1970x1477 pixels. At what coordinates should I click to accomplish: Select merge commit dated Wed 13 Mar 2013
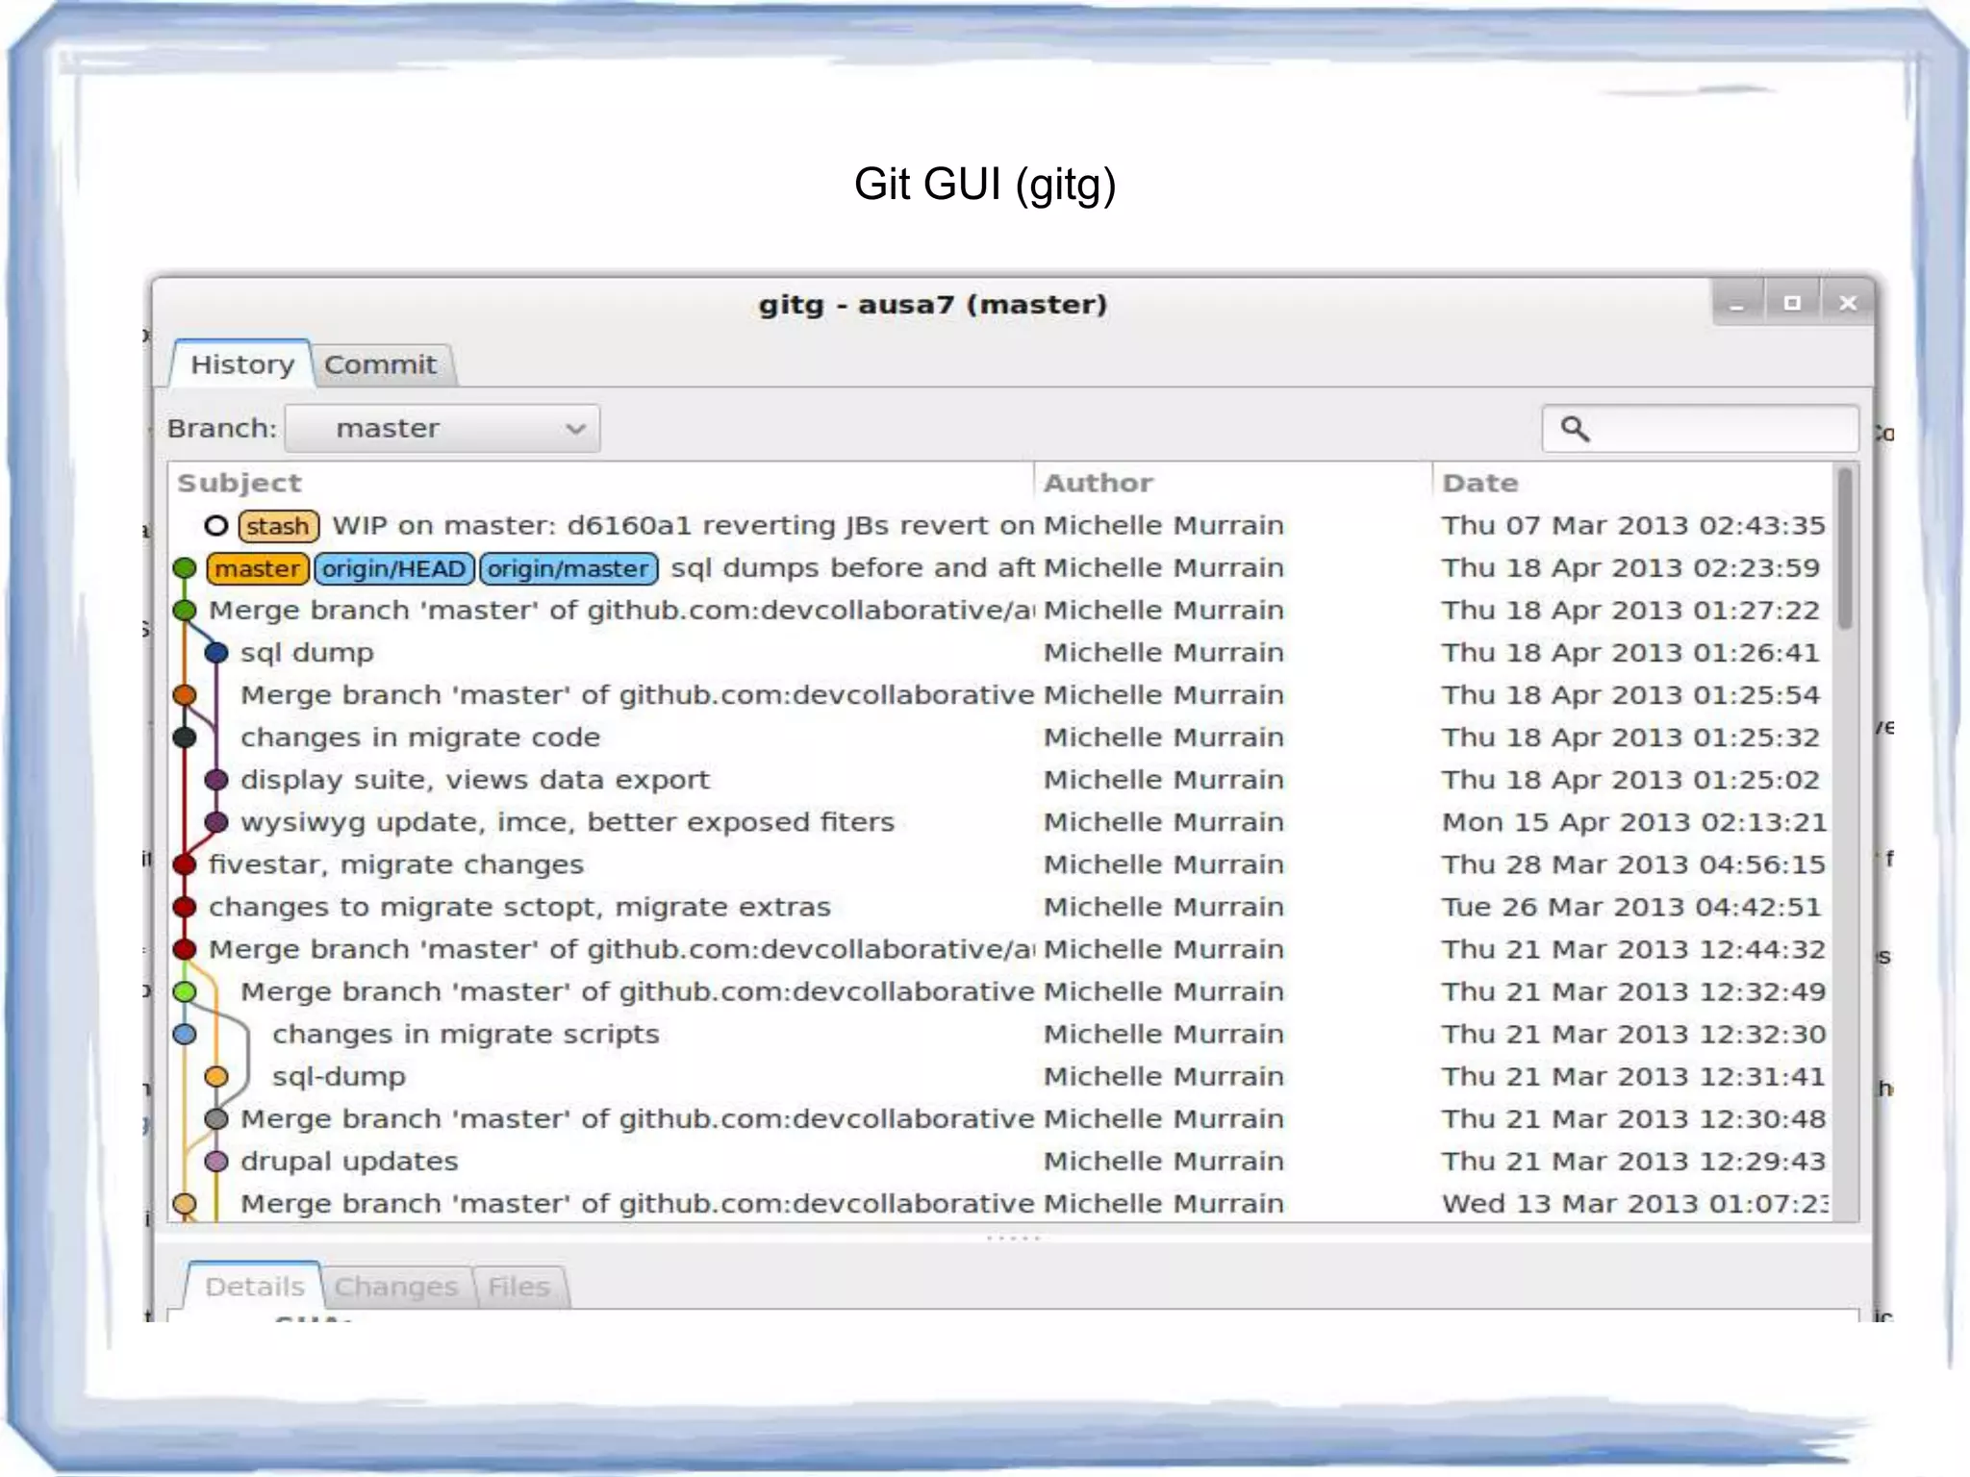pyautogui.click(x=1000, y=1203)
